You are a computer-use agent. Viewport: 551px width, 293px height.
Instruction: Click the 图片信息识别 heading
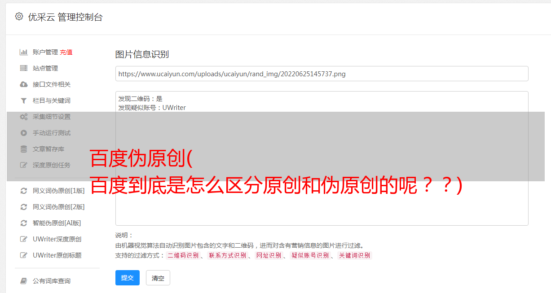pyautogui.click(x=142, y=54)
